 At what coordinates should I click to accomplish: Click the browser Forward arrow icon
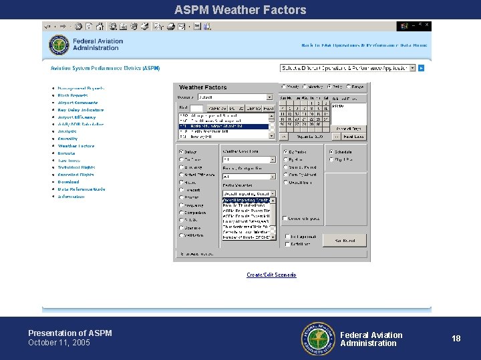[x=63, y=27]
